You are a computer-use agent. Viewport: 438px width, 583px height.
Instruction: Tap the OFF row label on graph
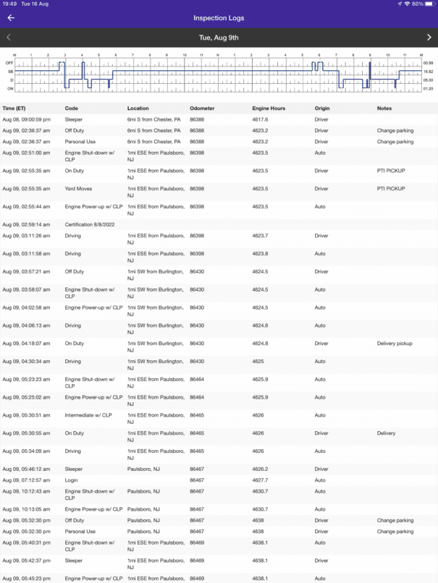(x=10, y=64)
